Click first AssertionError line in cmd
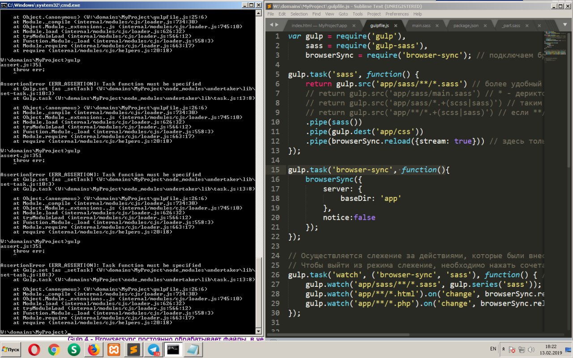 pyautogui.click(x=101, y=84)
